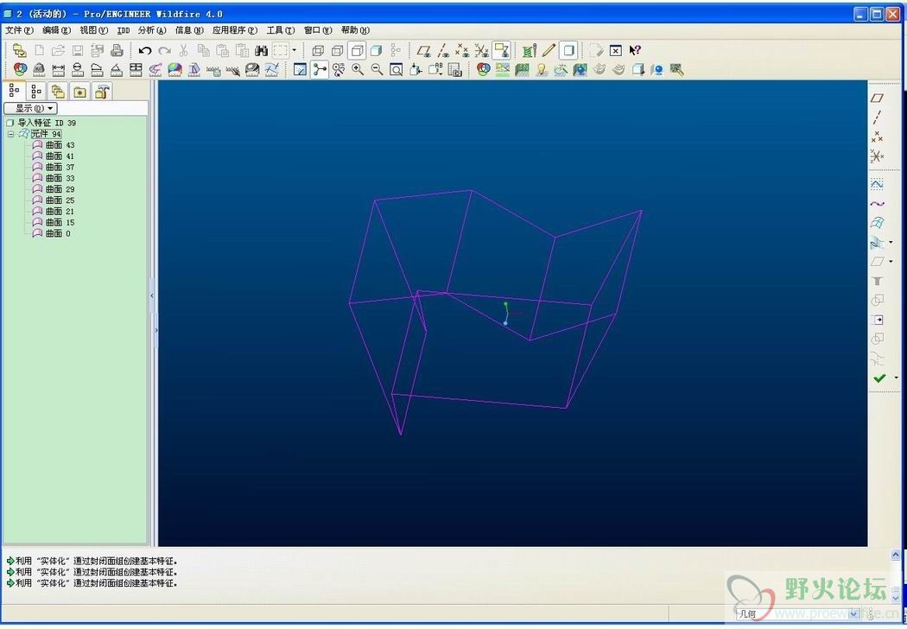
Task: Collapse the 元件 94 tree node
Action: 11,134
